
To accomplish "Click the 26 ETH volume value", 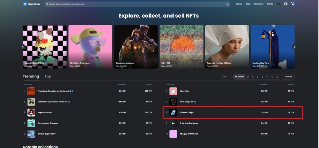I will (x=291, y=123).
